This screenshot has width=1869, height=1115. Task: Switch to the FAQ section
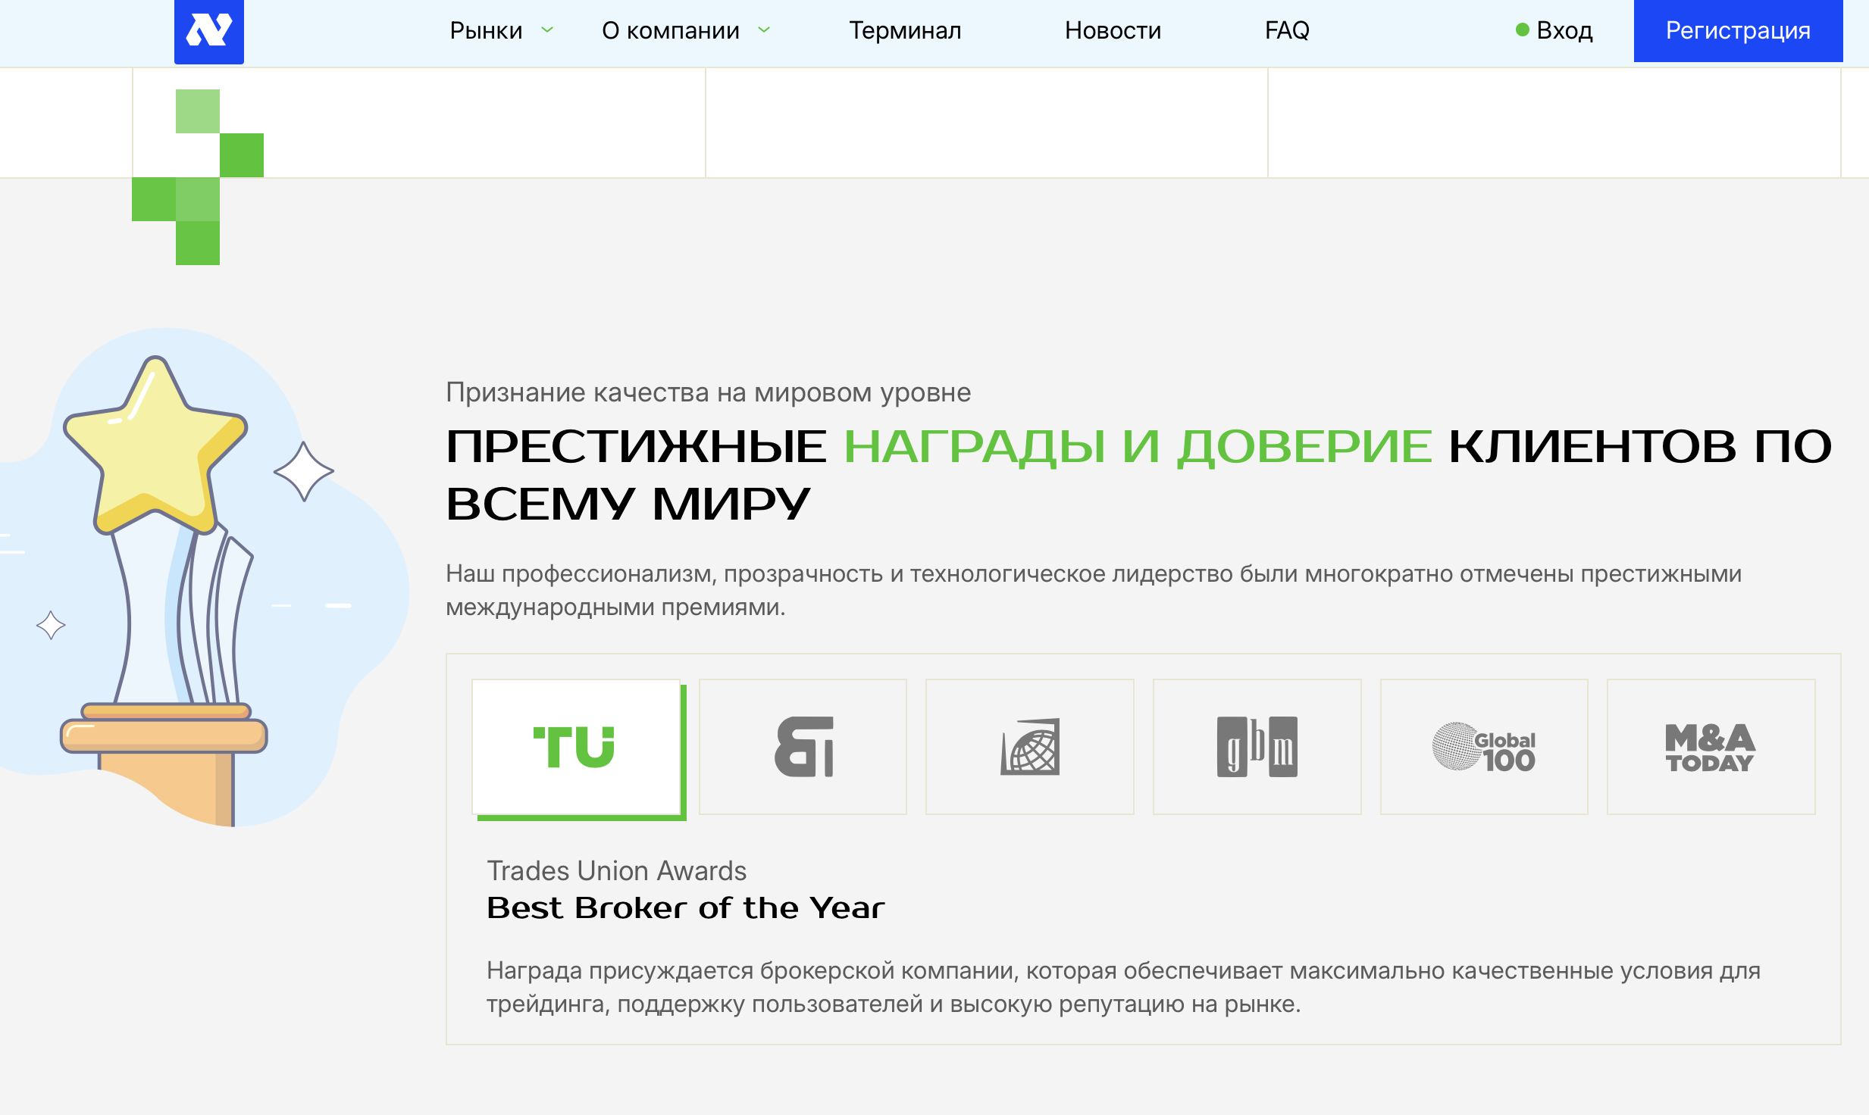[x=1286, y=30]
